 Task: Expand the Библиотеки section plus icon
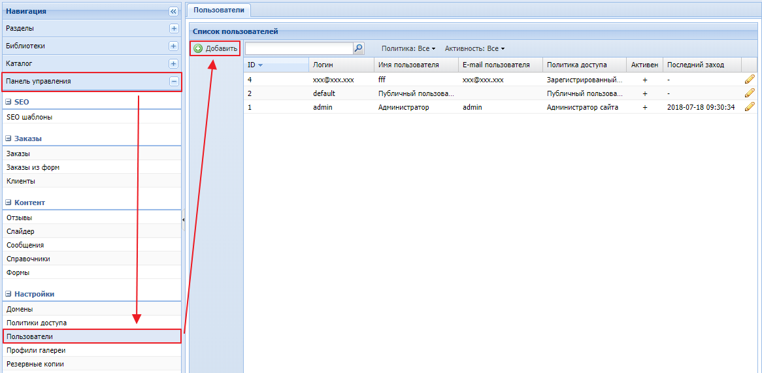click(x=173, y=46)
